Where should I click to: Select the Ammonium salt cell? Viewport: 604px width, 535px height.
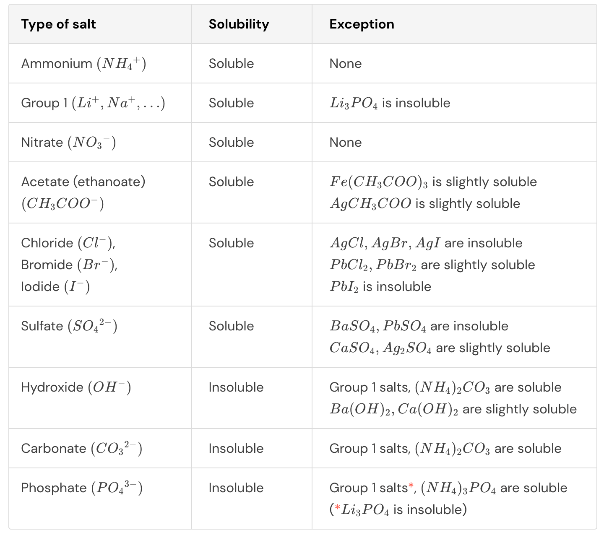point(83,64)
